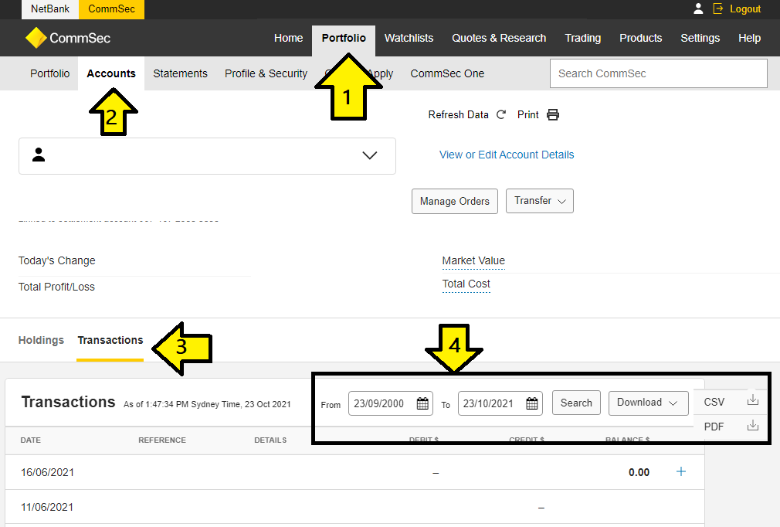Image resolution: width=780 pixels, height=527 pixels.
Task: Go to CommSec One
Action: tap(447, 73)
